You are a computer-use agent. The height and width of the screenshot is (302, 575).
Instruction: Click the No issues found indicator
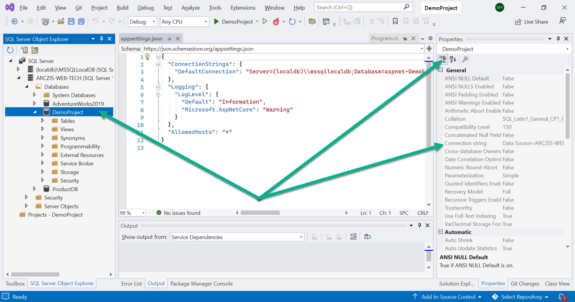point(178,213)
